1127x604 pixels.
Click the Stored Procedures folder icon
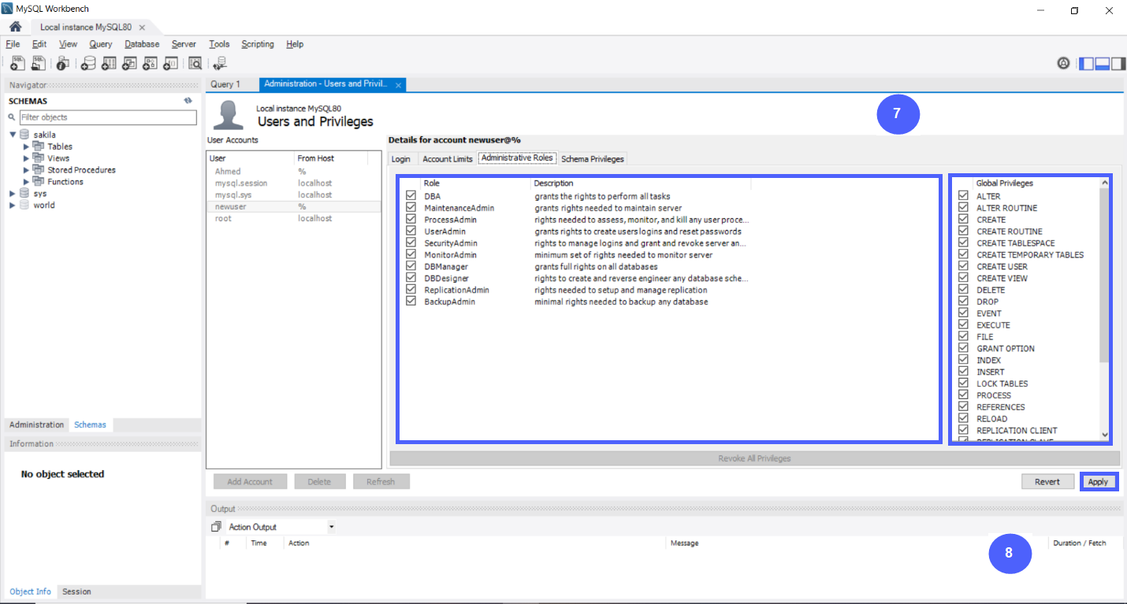point(39,170)
